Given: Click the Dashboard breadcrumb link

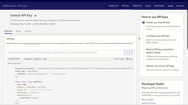Looking at the screenshot, I should point(9,6).
